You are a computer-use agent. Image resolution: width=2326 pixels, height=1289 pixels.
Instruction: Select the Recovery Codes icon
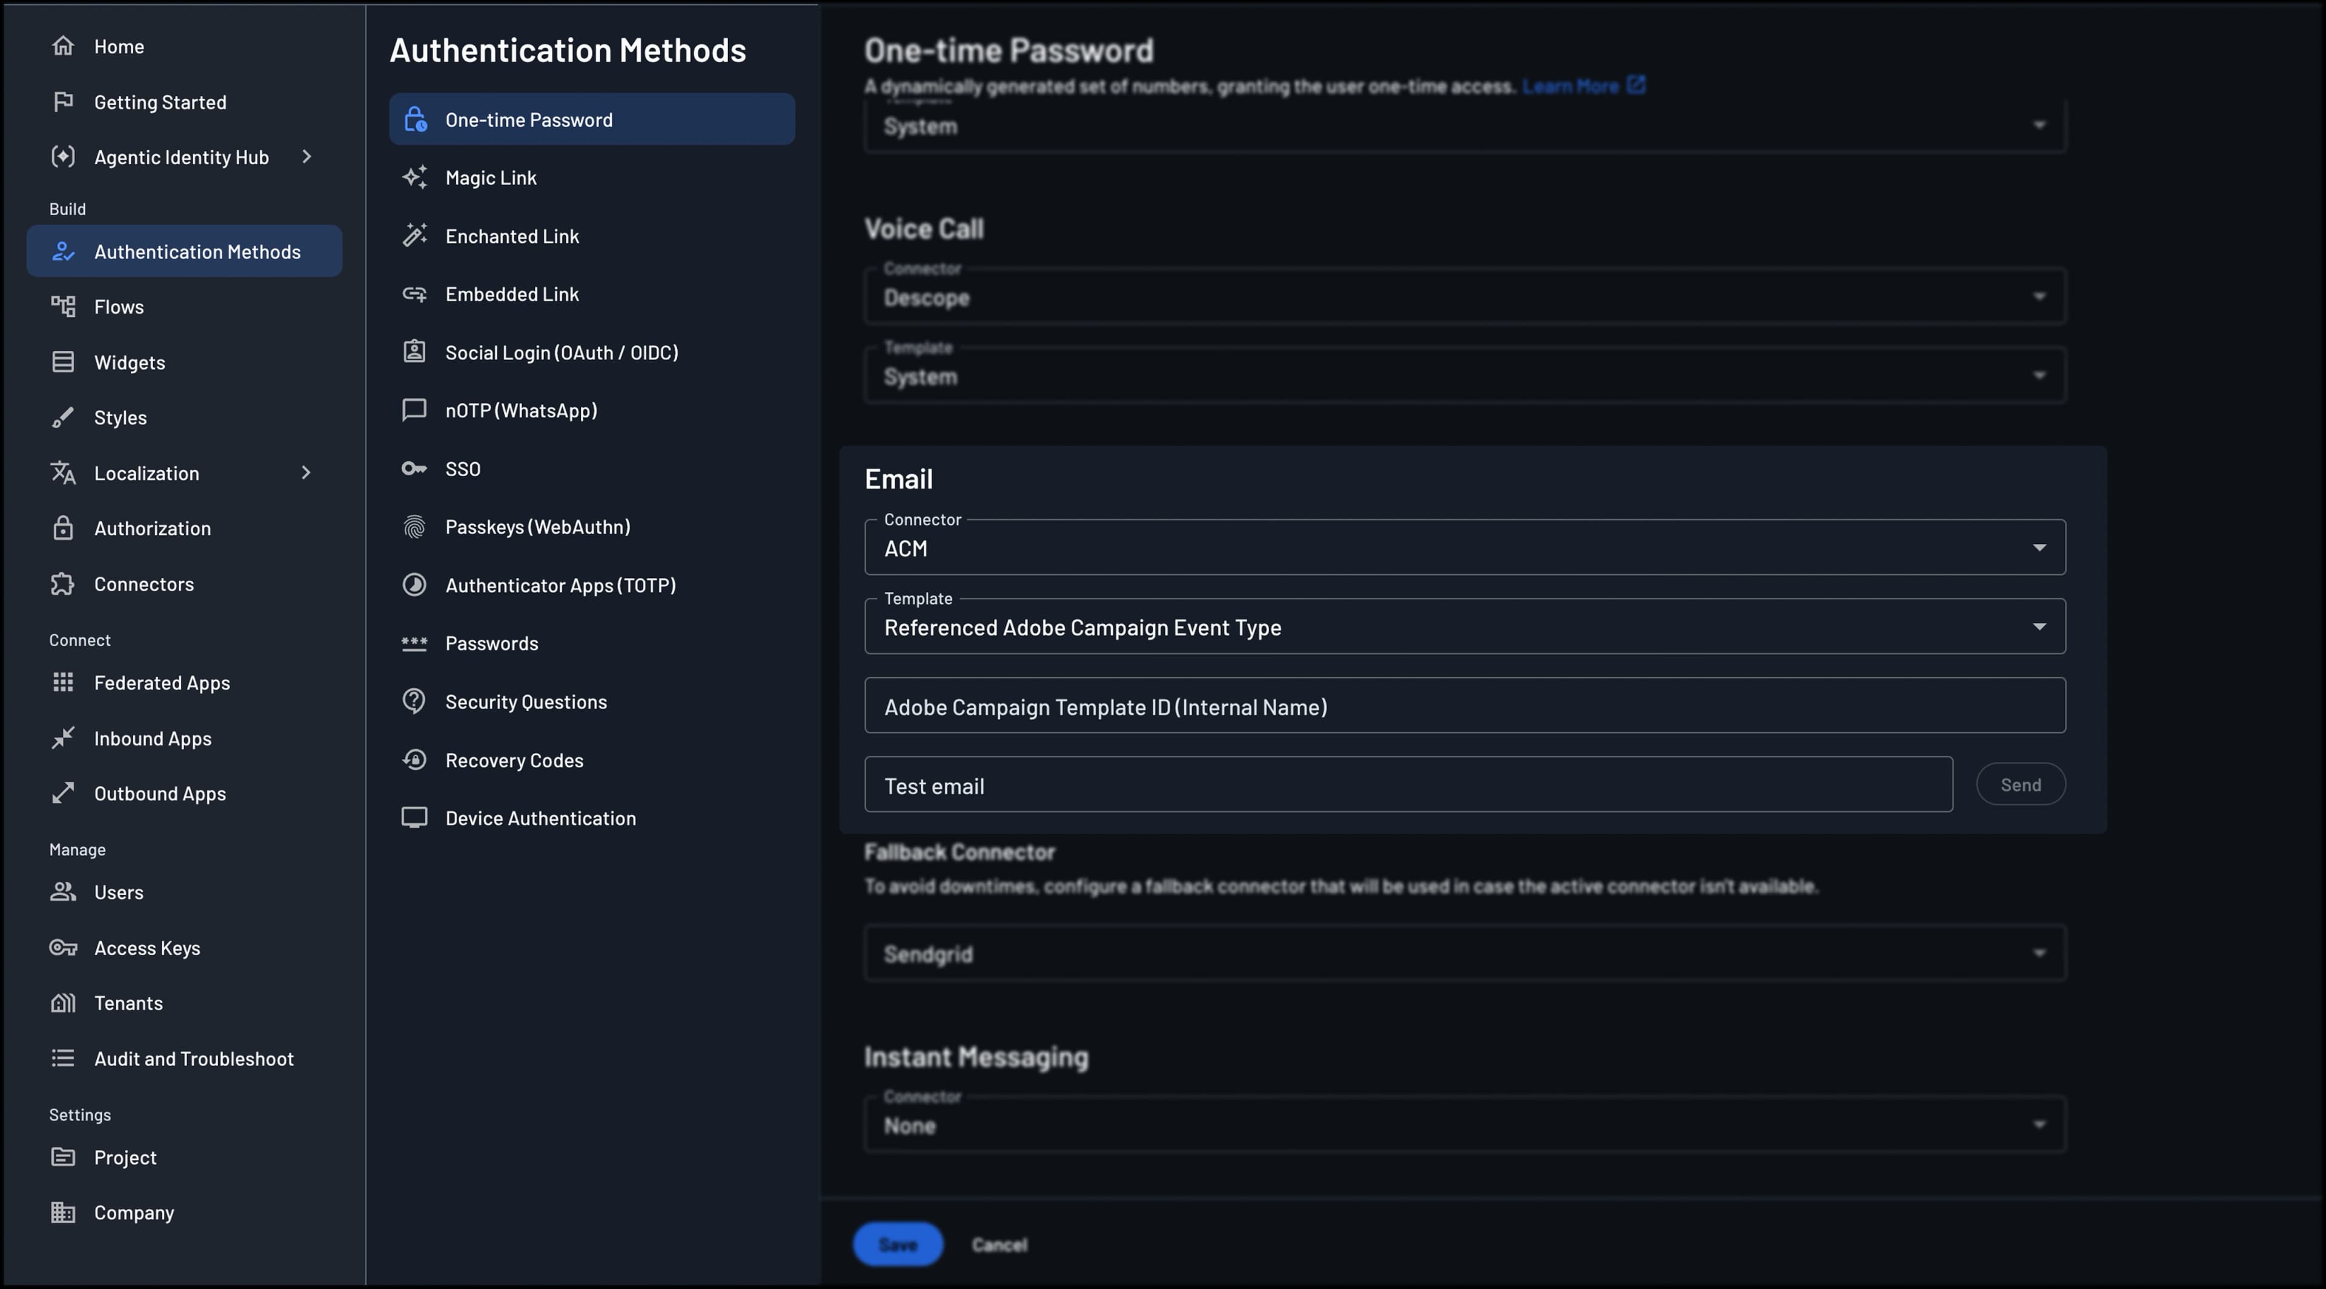414,759
